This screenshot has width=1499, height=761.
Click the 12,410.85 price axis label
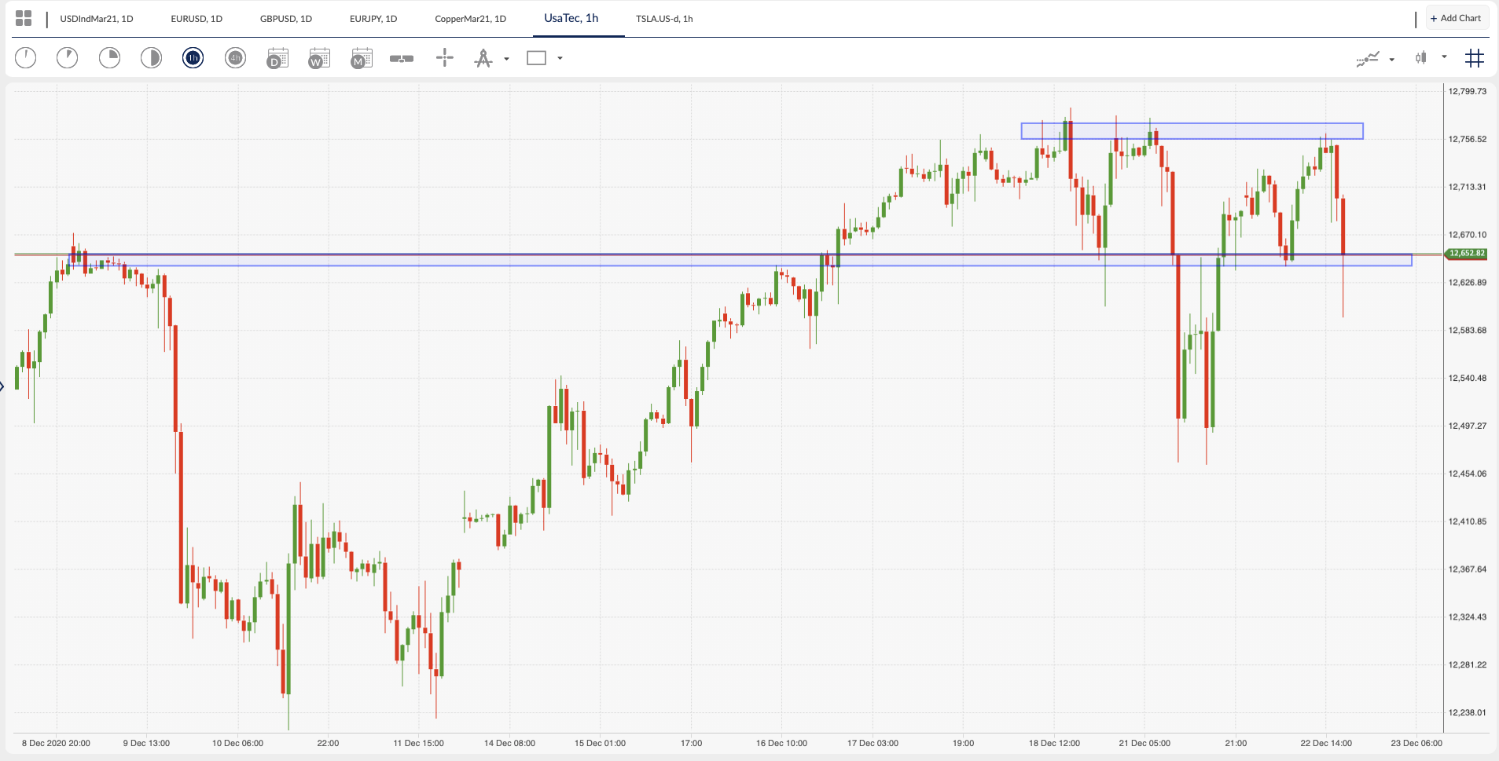coord(1467,521)
